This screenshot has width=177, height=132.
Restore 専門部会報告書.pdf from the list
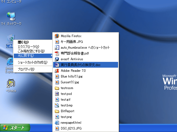click(85, 53)
